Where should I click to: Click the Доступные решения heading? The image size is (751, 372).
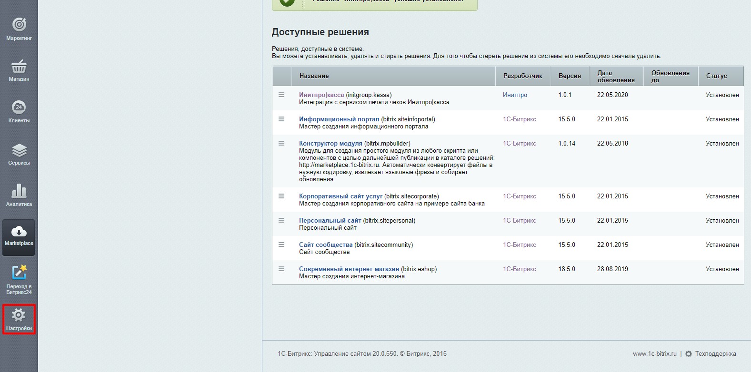coord(320,32)
